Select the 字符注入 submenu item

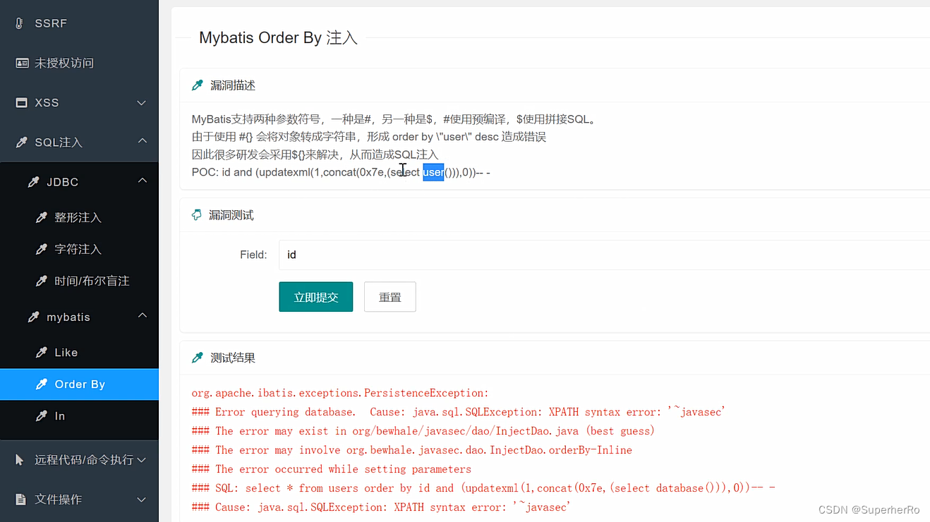point(79,249)
